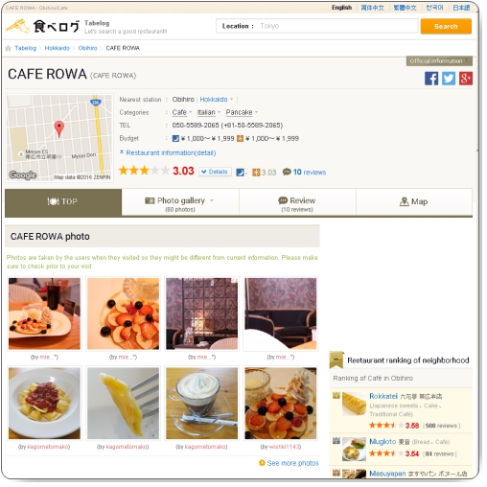Click the home icon in breadcrumb

9,48
